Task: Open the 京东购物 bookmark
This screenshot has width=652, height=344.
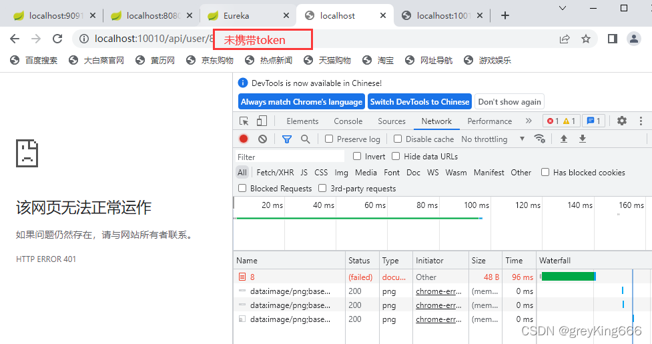Action: point(210,60)
